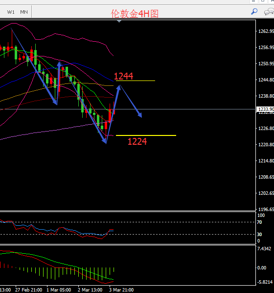
Task: Click the 1214.80 price scale value
Action: pos(266,161)
